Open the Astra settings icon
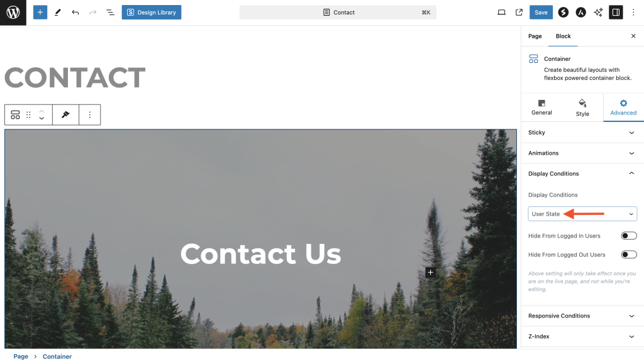This screenshot has height=364, width=644. [x=580, y=13]
